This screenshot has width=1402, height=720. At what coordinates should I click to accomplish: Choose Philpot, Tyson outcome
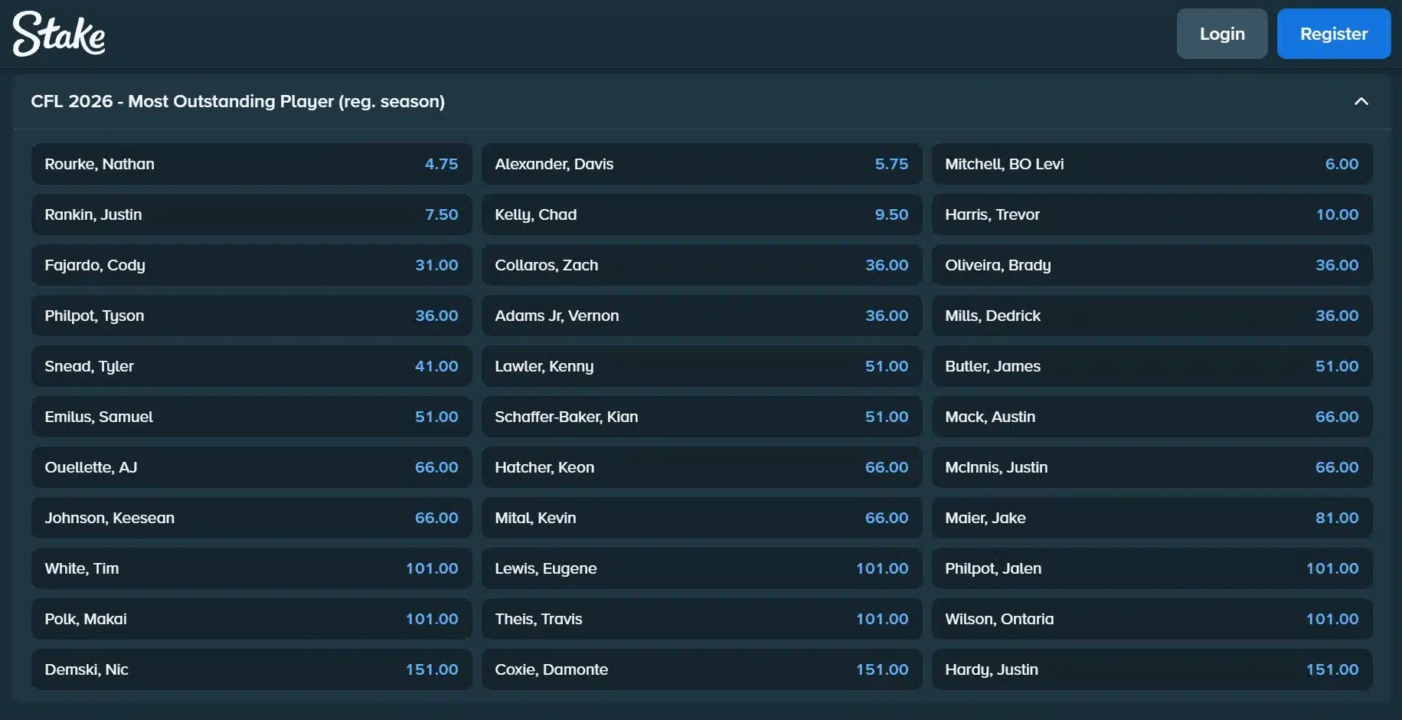point(251,316)
